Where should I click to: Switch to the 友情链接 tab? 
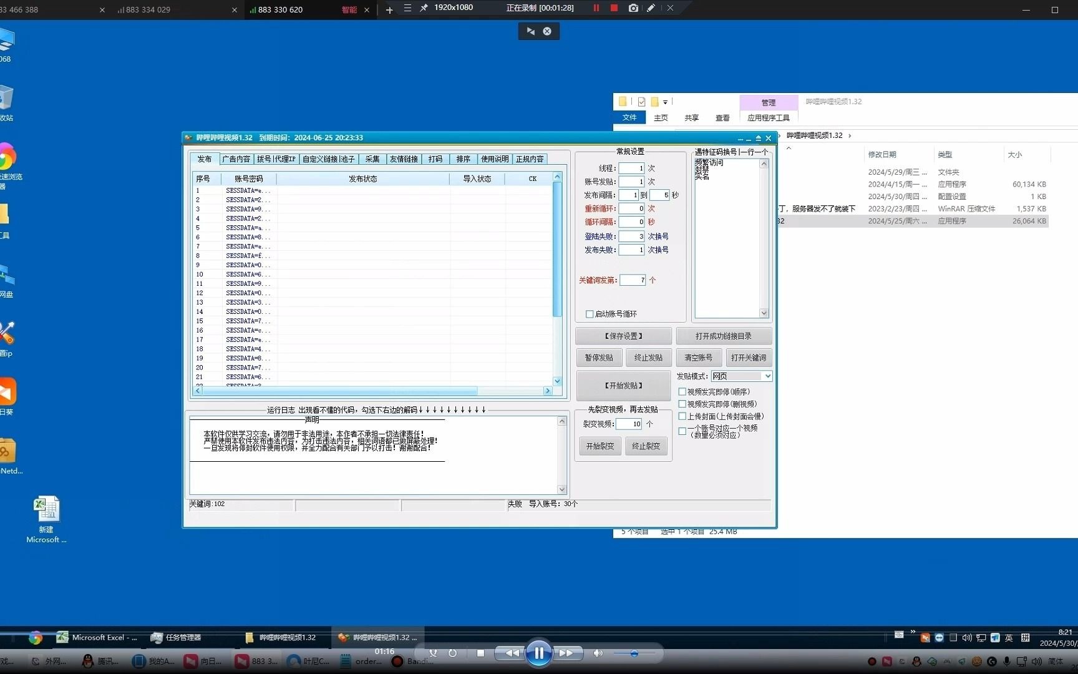(x=404, y=159)
